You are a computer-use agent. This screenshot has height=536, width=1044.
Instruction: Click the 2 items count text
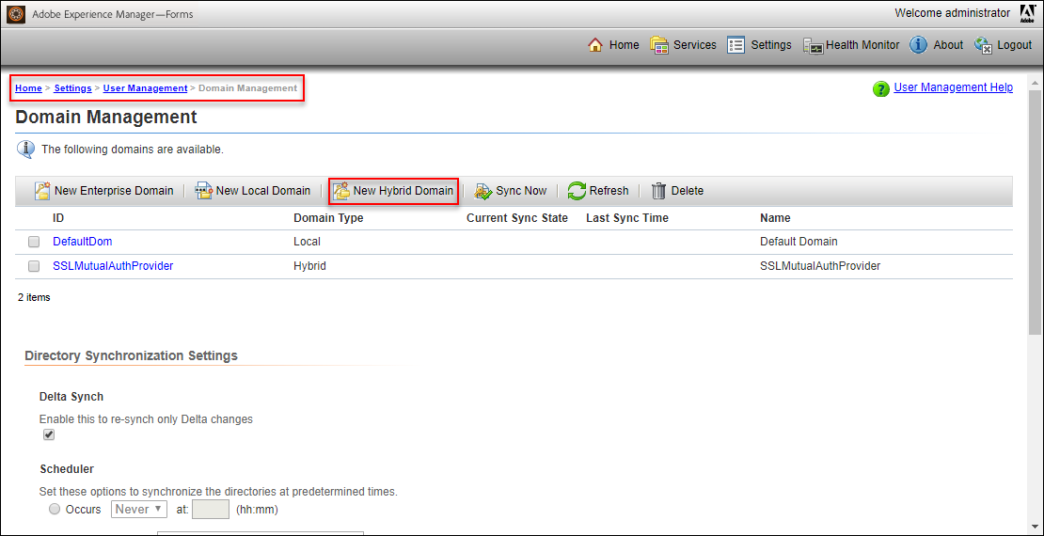click(x=34, y=298)
